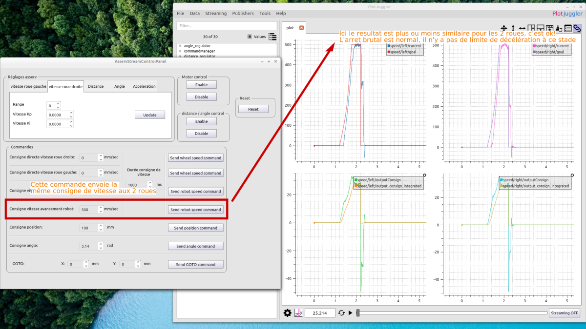Click the four-way move arrows icon

[504, 28]
